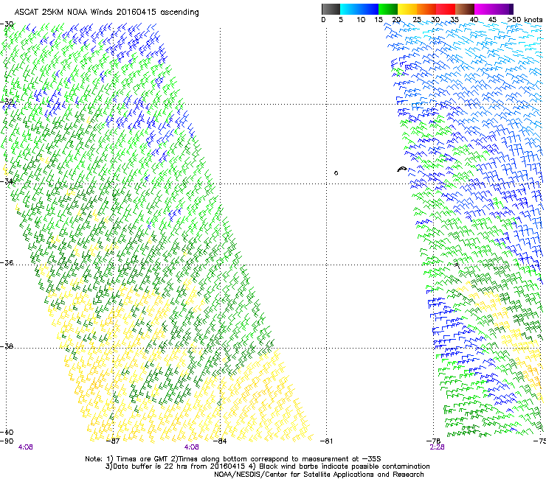
Task: Click the 'NOAA/NESDIS/Center for Satellite Applications and Research' credit
Action: click(x=319, y=475)
